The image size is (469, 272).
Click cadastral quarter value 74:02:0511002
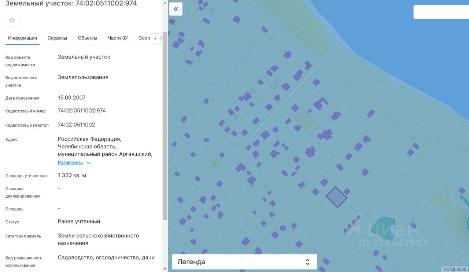76,125
